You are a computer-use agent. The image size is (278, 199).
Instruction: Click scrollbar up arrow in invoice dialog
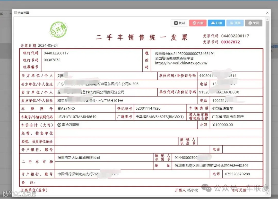click(x=267, y=19)
